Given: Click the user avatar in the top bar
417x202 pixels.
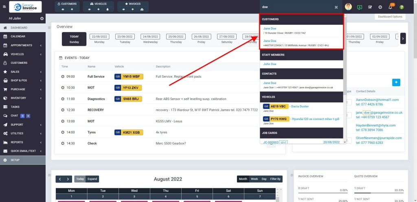Looking at the screenshot, I should pyautogui.click(x=348, y=7).
